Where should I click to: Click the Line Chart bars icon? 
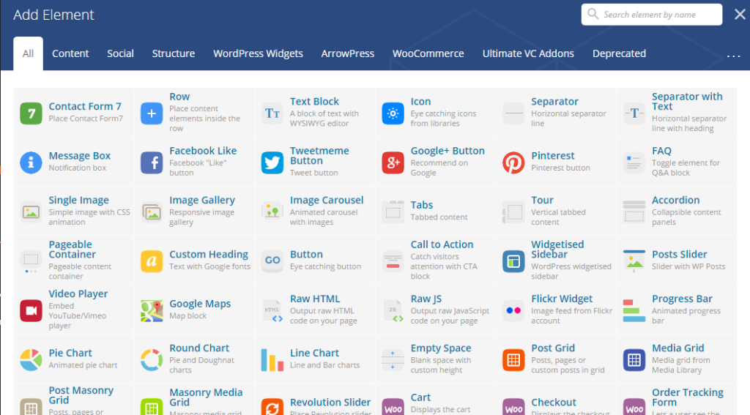click(x=272, y=359)
